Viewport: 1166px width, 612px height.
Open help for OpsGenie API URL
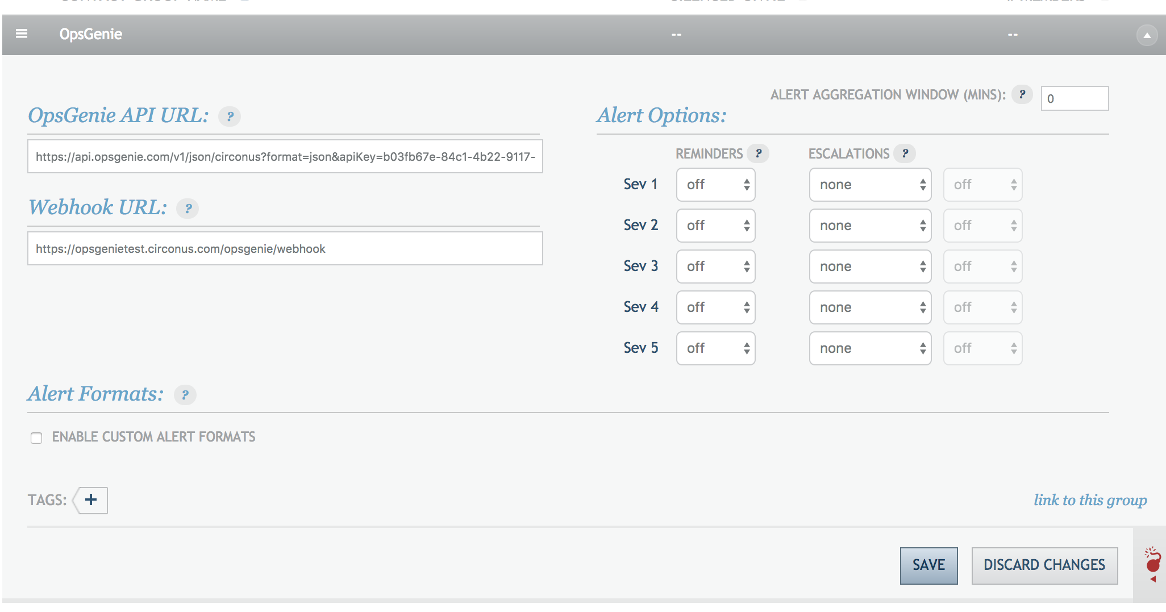230,116
